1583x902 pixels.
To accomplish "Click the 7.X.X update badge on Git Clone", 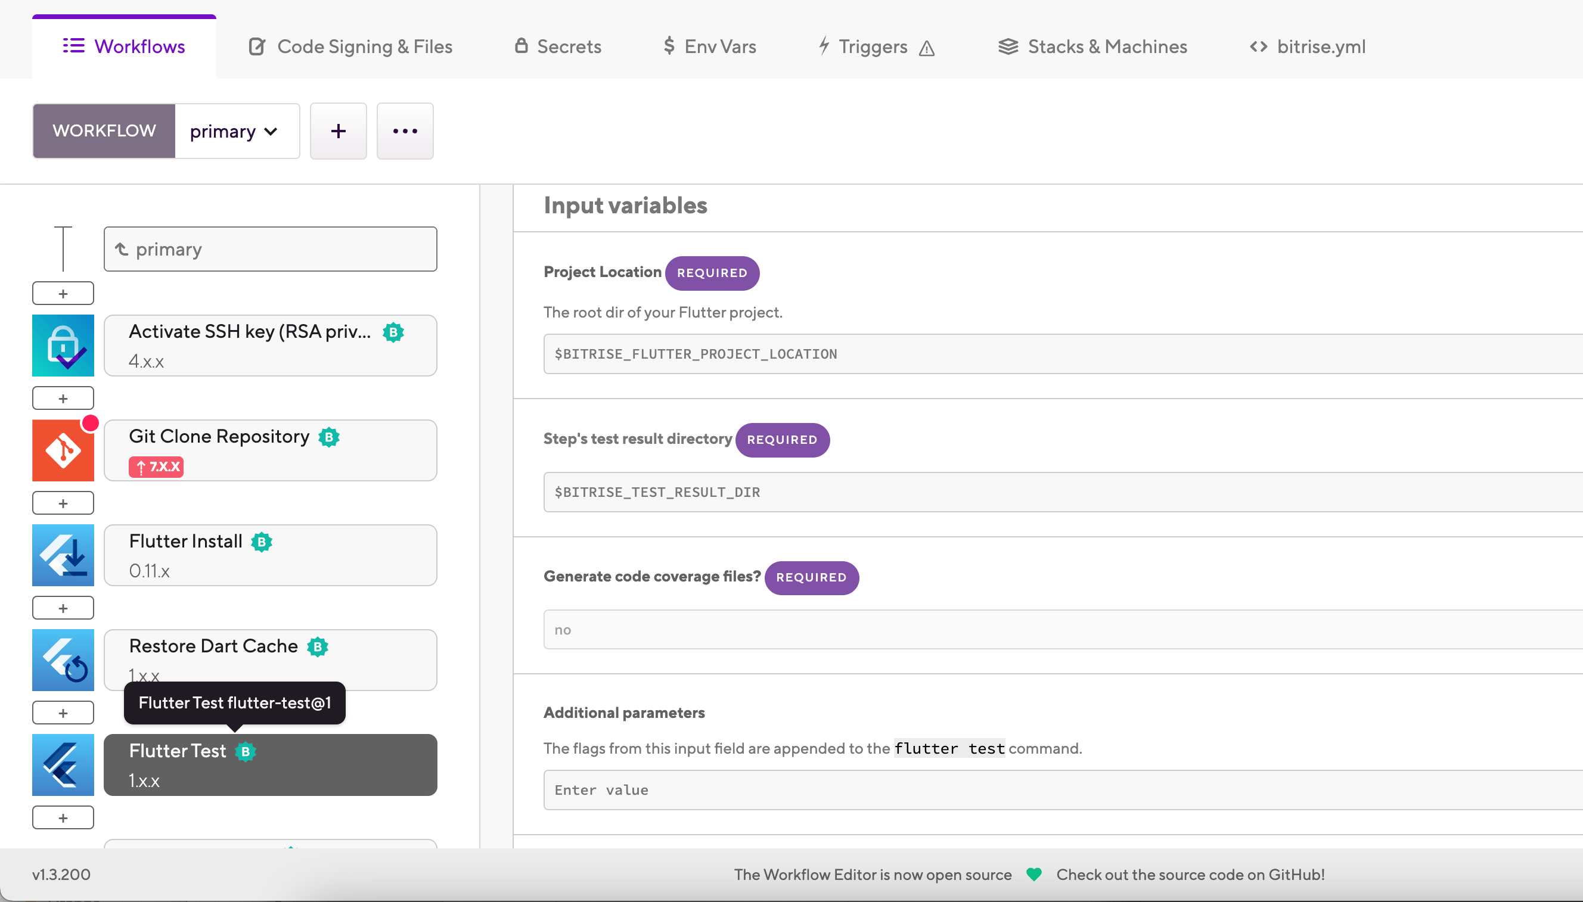I will [x=157, y=466].
